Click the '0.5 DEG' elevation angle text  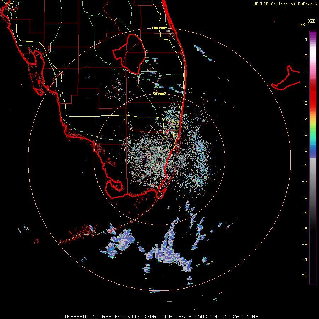pyautogui.click(x=174, y=317)
